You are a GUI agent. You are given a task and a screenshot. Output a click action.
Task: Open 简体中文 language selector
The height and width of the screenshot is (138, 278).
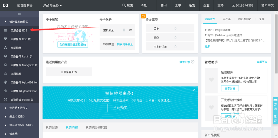(267, 6)
